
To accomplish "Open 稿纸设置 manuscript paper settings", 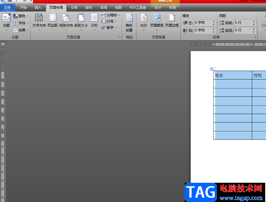I will click(129, 23).
